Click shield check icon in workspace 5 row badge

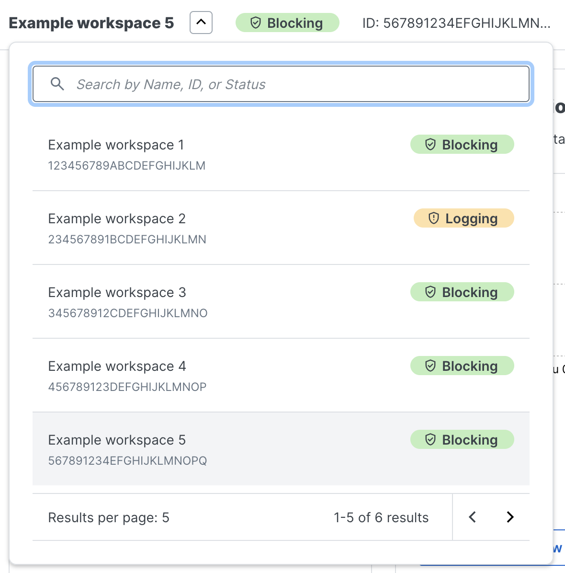(x=430, y=440)
